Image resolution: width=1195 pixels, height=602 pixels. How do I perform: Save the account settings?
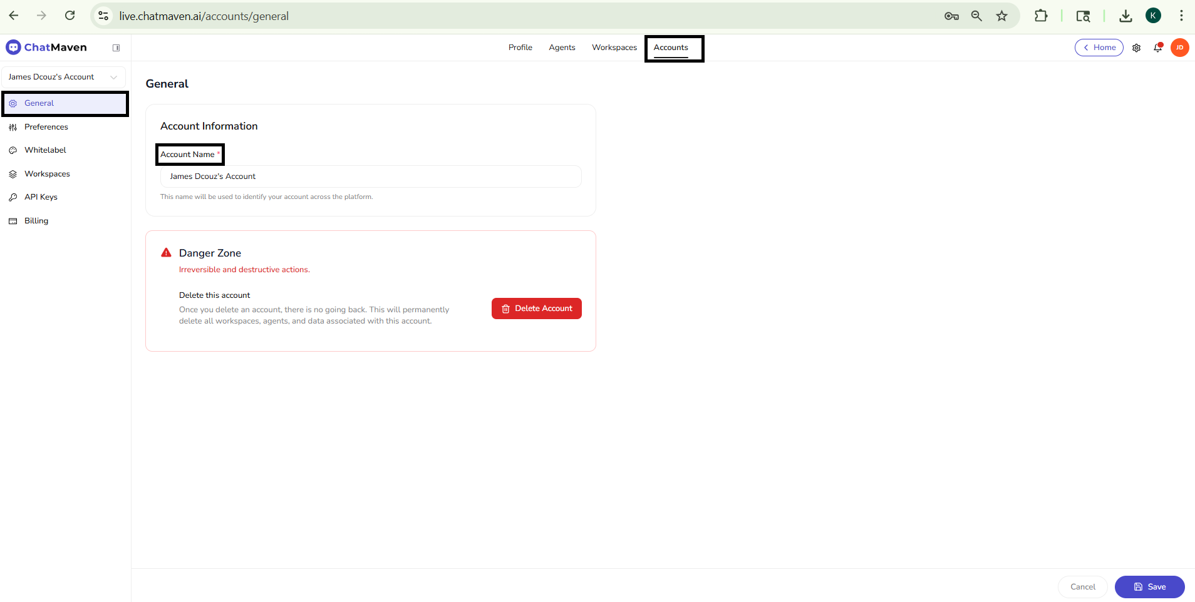(1149, 587)
